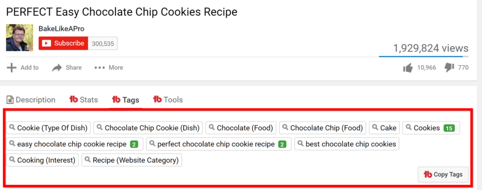Screen dimensions: 482x190
Task: Click the Copy Tags button
Action: click(443, 175)
